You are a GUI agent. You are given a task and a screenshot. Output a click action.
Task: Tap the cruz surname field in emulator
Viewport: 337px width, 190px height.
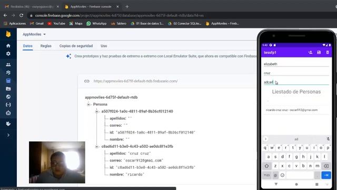(x=296, y=73)
